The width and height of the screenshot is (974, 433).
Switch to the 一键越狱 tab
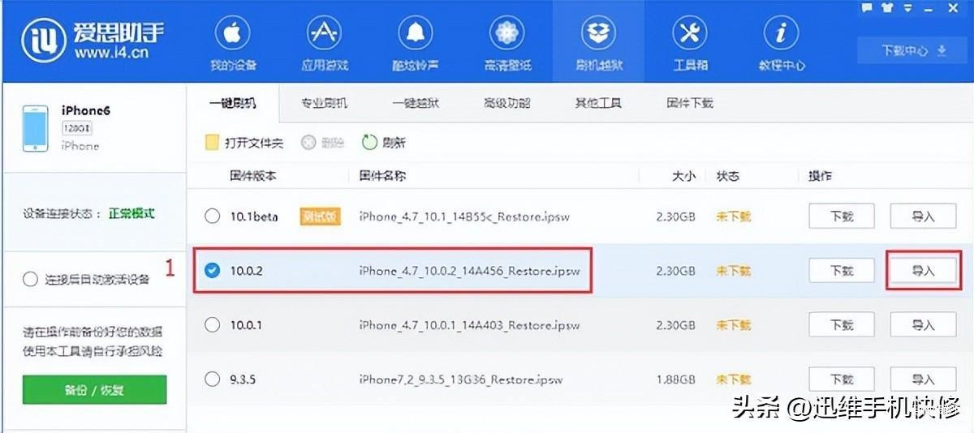click(416, 103)
